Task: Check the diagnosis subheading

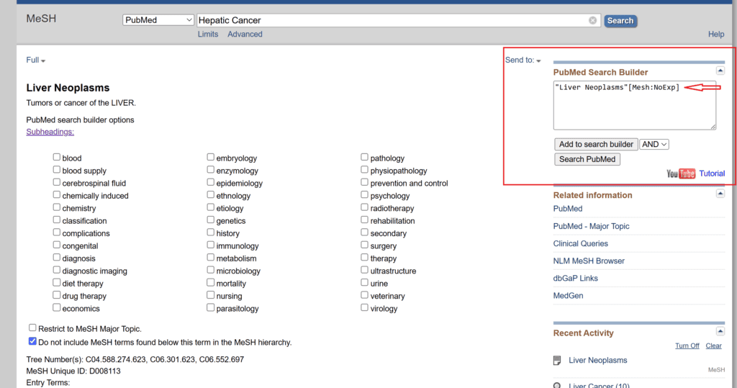Action: 56,258
